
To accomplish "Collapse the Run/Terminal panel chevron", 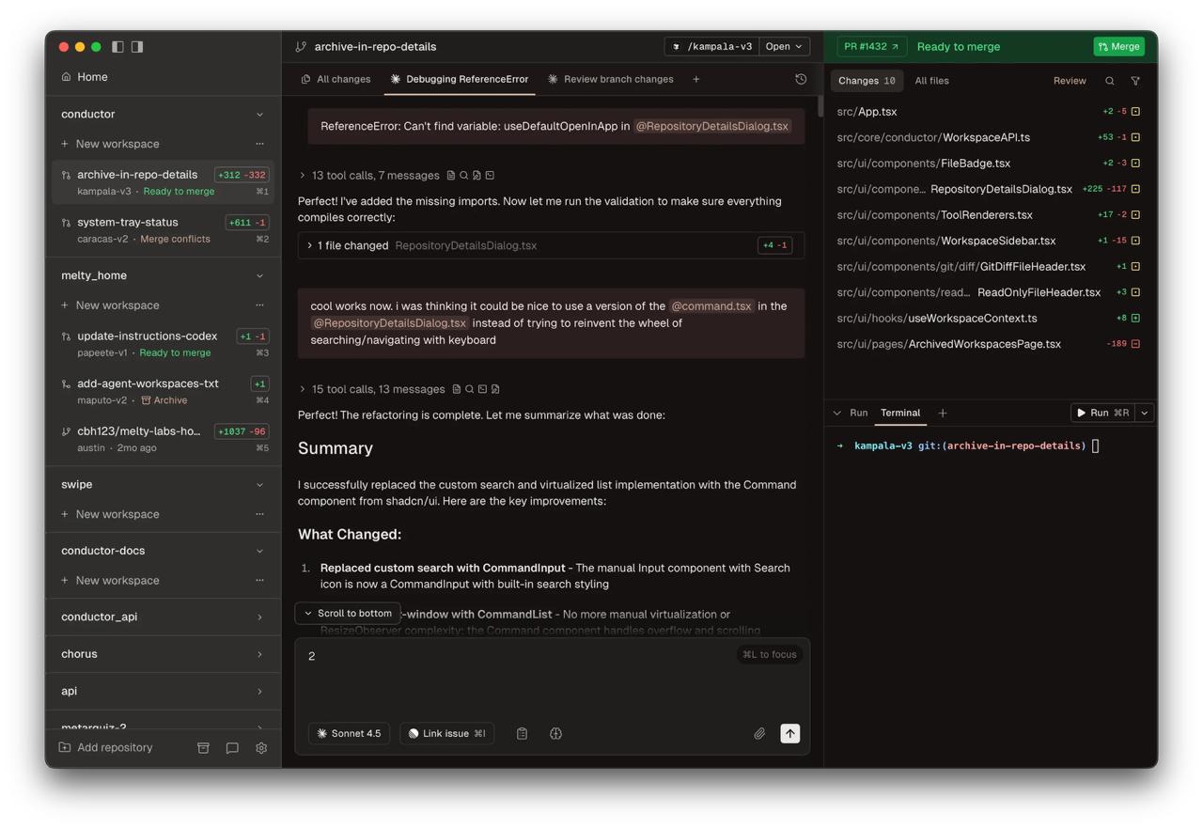I will pyautogui.click(x=837, y=413).
